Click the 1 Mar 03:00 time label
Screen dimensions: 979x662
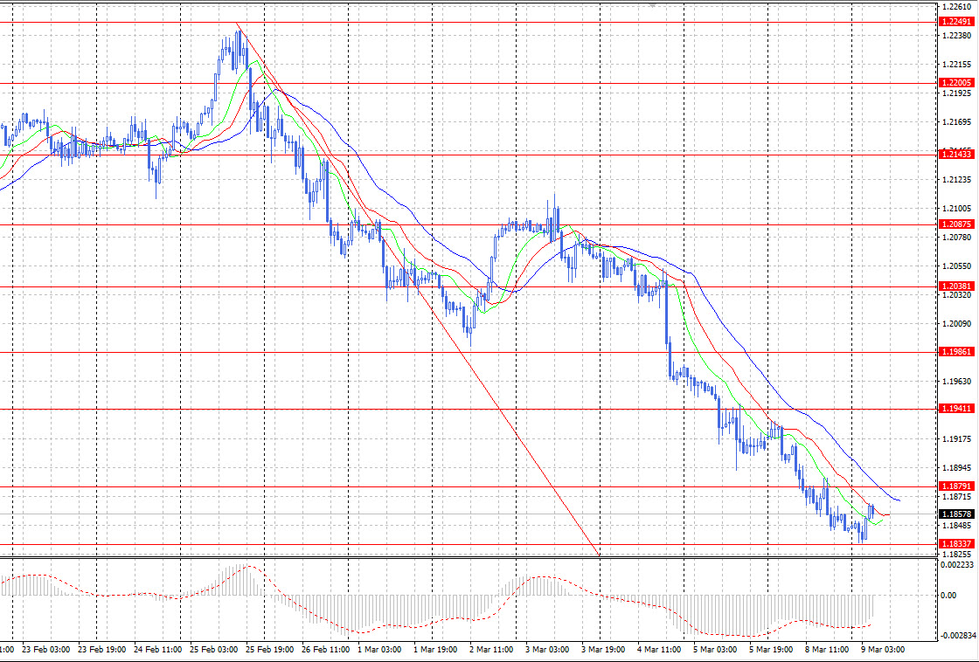tap(380, 650)
